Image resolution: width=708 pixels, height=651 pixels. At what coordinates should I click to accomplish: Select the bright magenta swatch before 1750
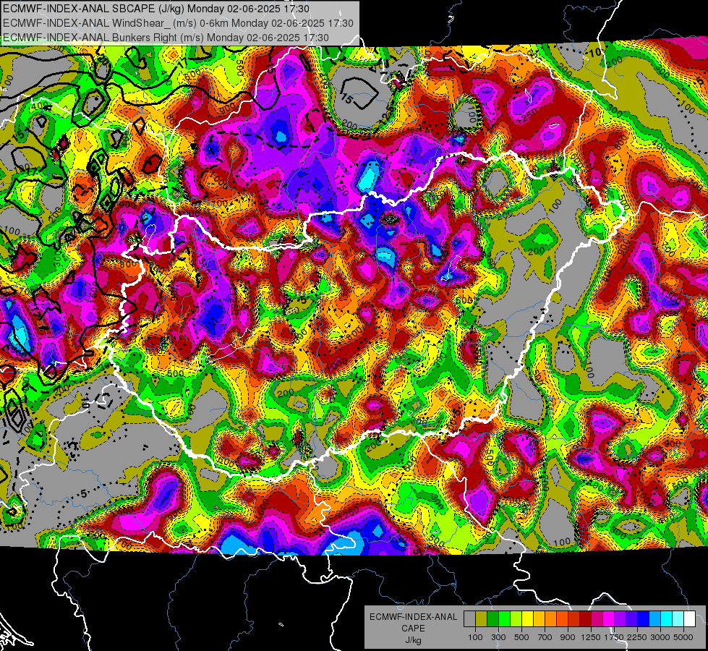point(609,619)
